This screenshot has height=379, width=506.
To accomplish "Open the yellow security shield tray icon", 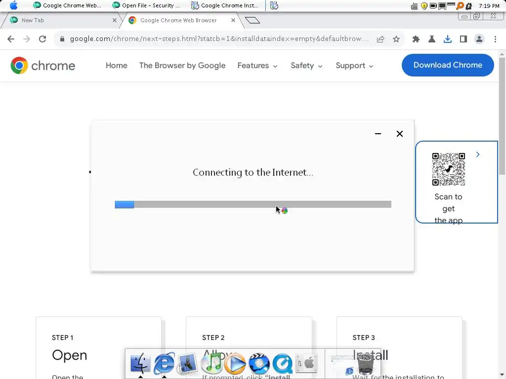I will click(424, 6).
